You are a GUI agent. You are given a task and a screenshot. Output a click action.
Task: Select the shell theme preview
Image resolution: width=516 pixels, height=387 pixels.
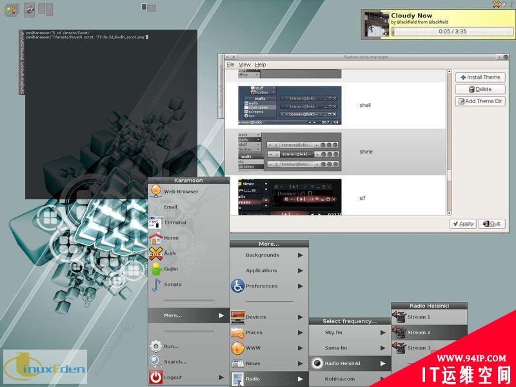tap(290, 105)
